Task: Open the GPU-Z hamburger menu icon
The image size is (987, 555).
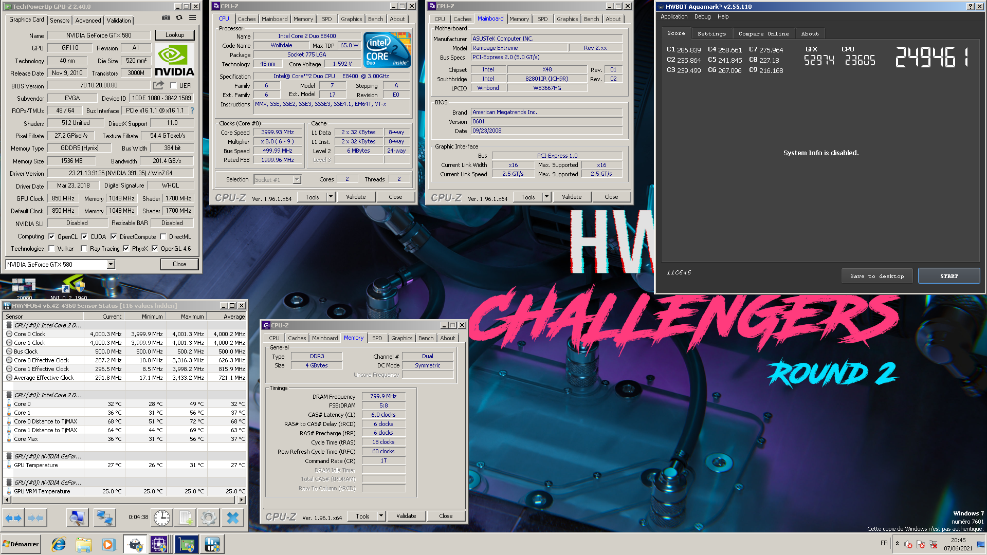Action: [192, 18]
